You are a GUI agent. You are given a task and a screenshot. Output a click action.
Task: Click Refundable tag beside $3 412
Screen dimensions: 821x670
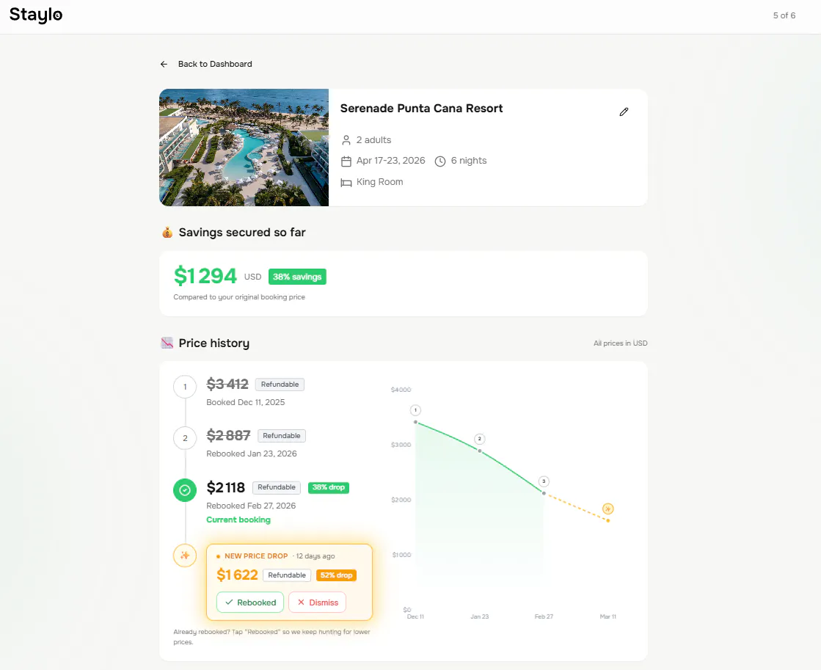[280, 385]
